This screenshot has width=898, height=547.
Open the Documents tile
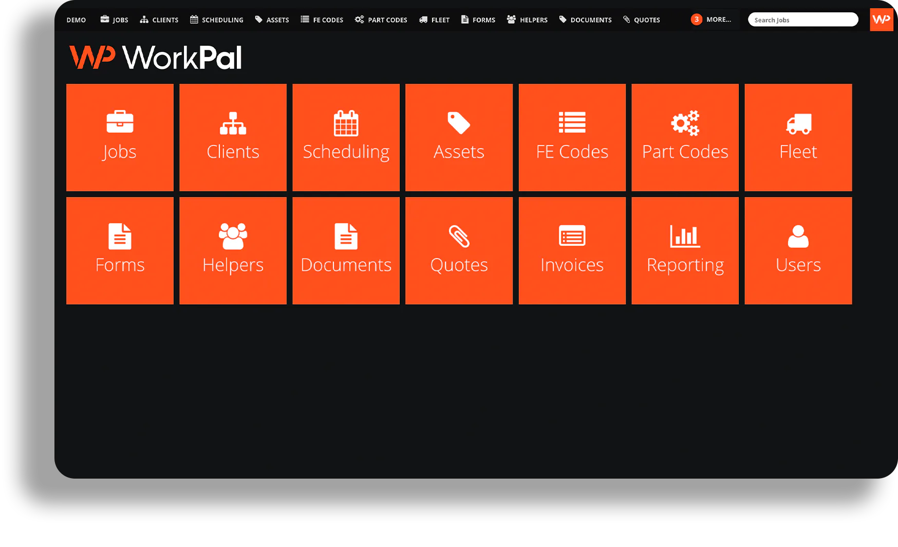(x=346, y=250)
